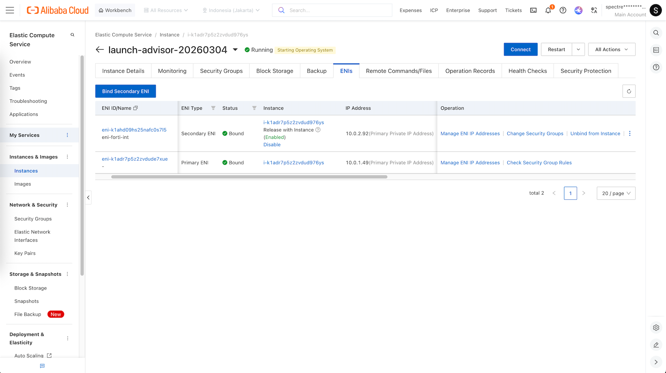Viewport: 666px width, 373px height.
Task: Filter by Status column
Action: point(254,108)
